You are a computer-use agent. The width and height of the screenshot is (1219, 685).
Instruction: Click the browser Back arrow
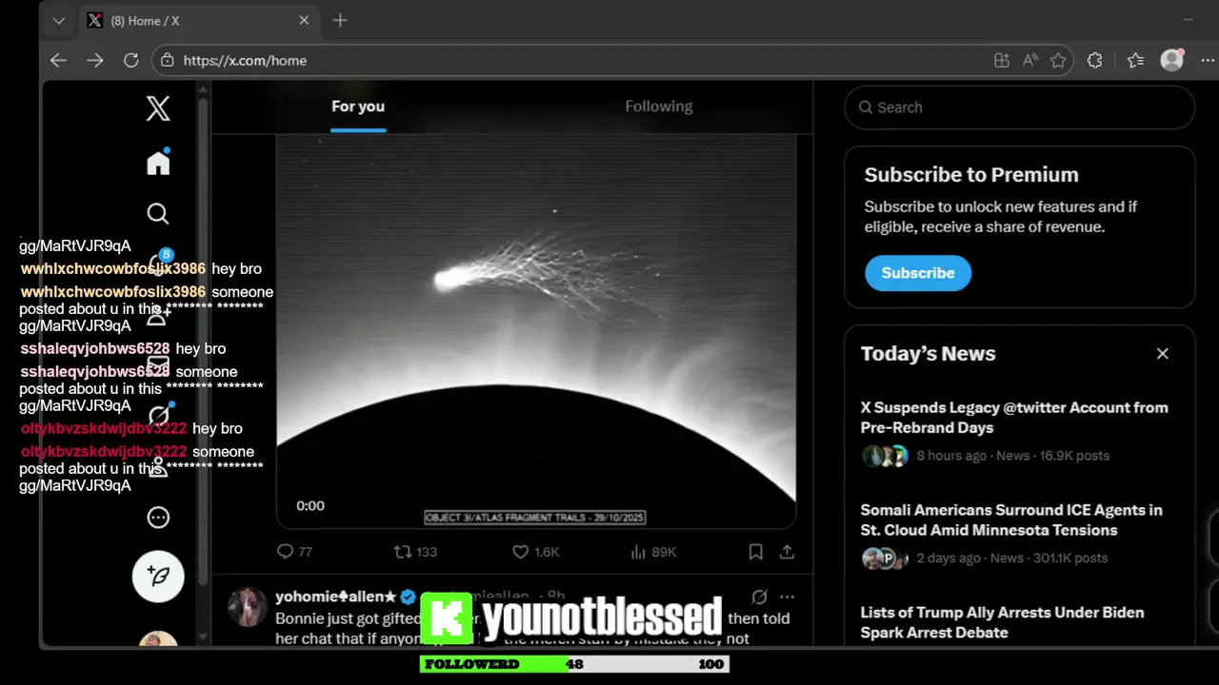click(59, 60)
